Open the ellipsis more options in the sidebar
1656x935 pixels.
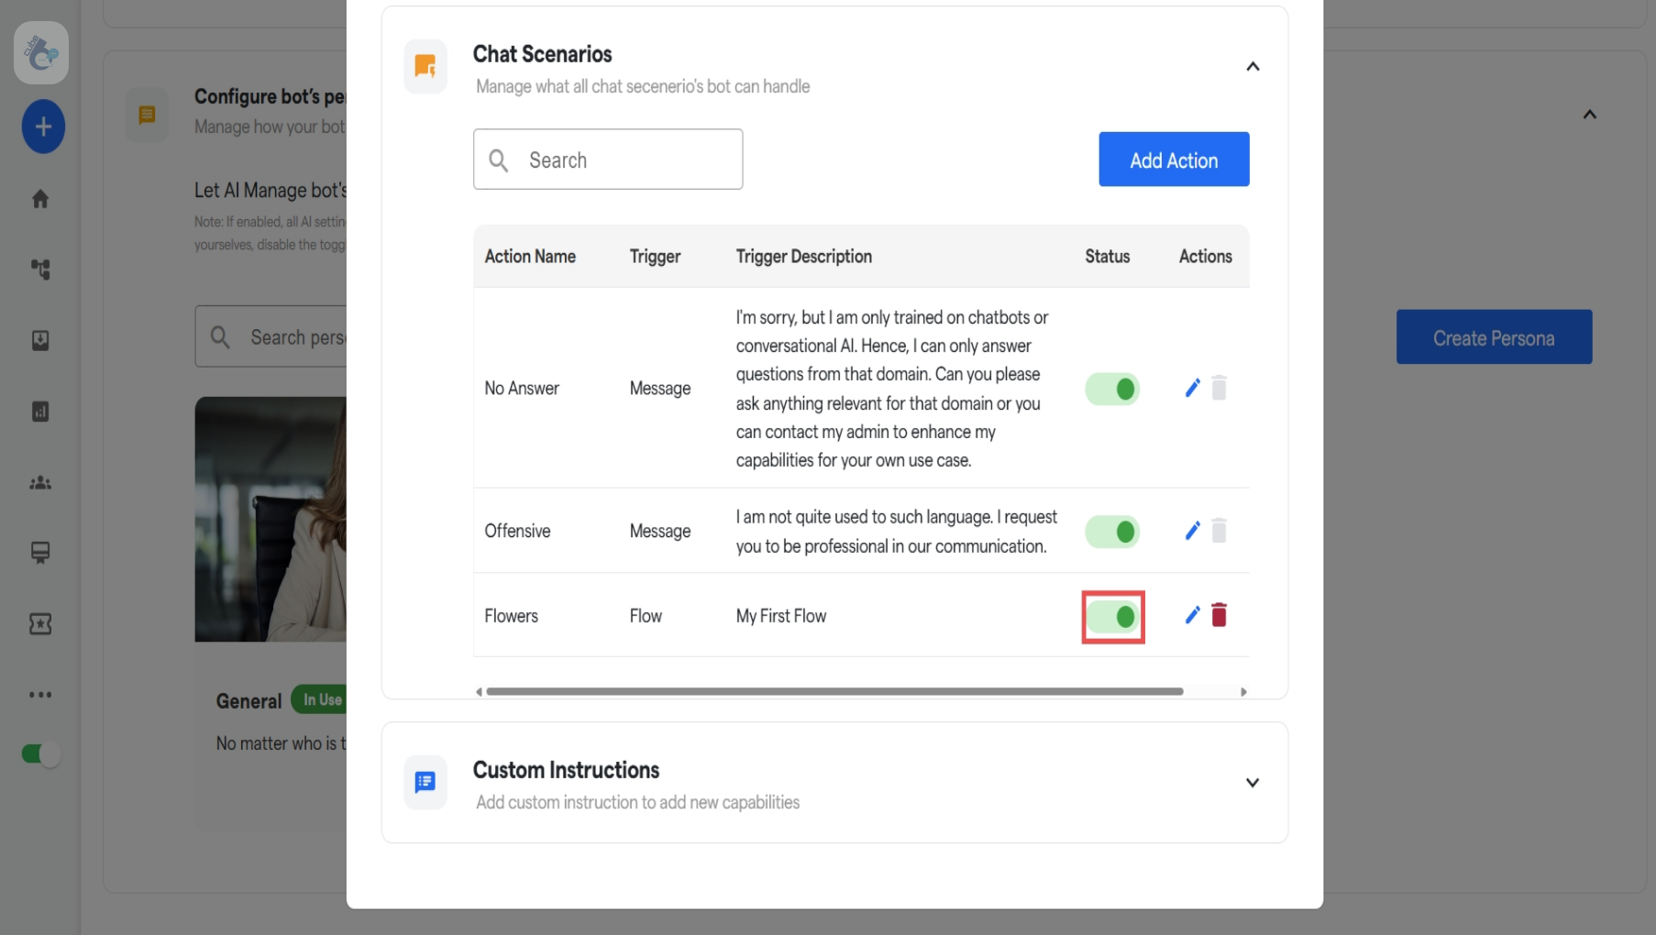click(x=40, y=695)
